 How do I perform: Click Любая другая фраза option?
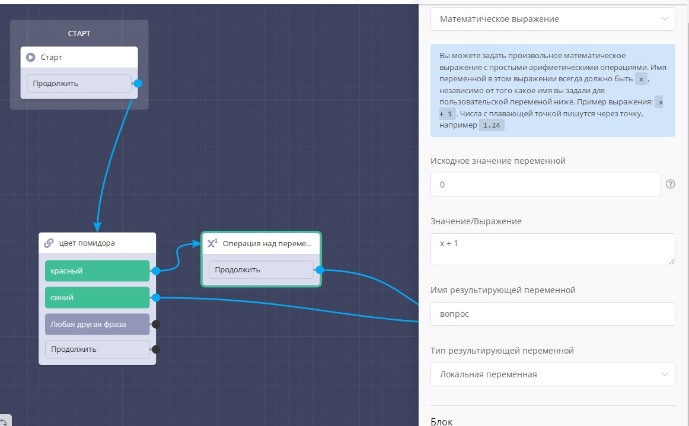click(97, 324)
